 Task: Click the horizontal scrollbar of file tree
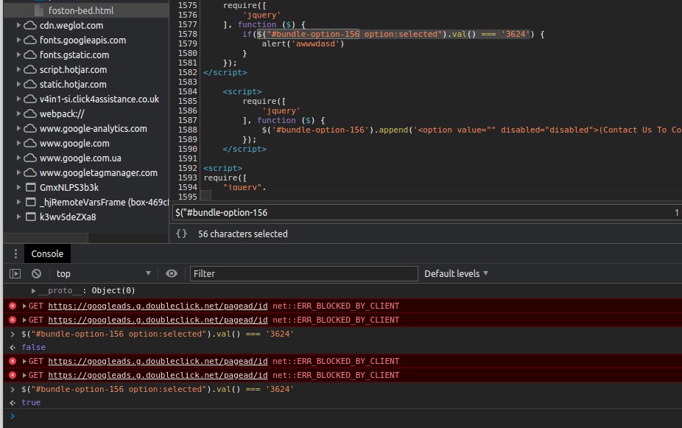pos(46,238)
